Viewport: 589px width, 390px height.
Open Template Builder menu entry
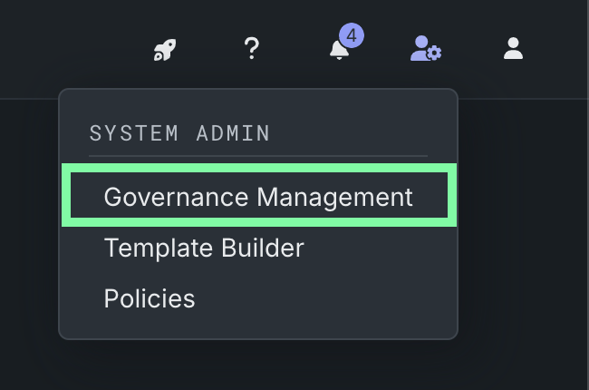[x=204, y=248]
